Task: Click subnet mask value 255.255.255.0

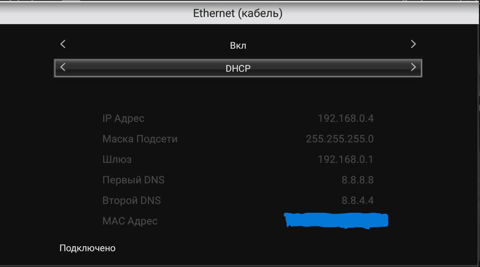Action: tap(340, 139)
